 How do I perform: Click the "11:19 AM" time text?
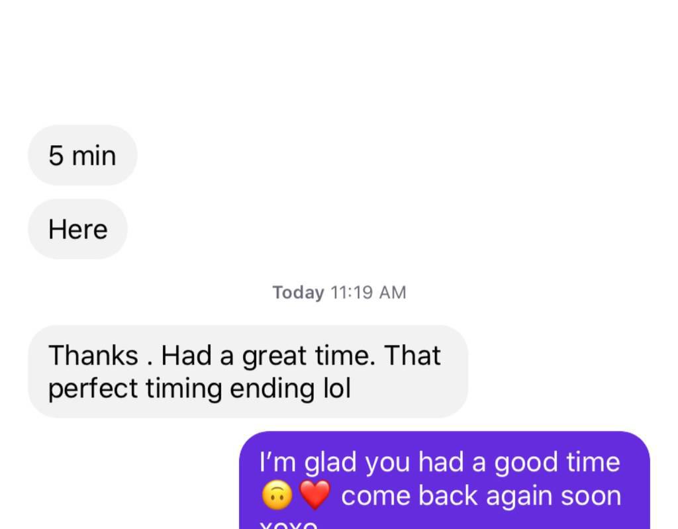pyautogui.click(x=368, y=293)
